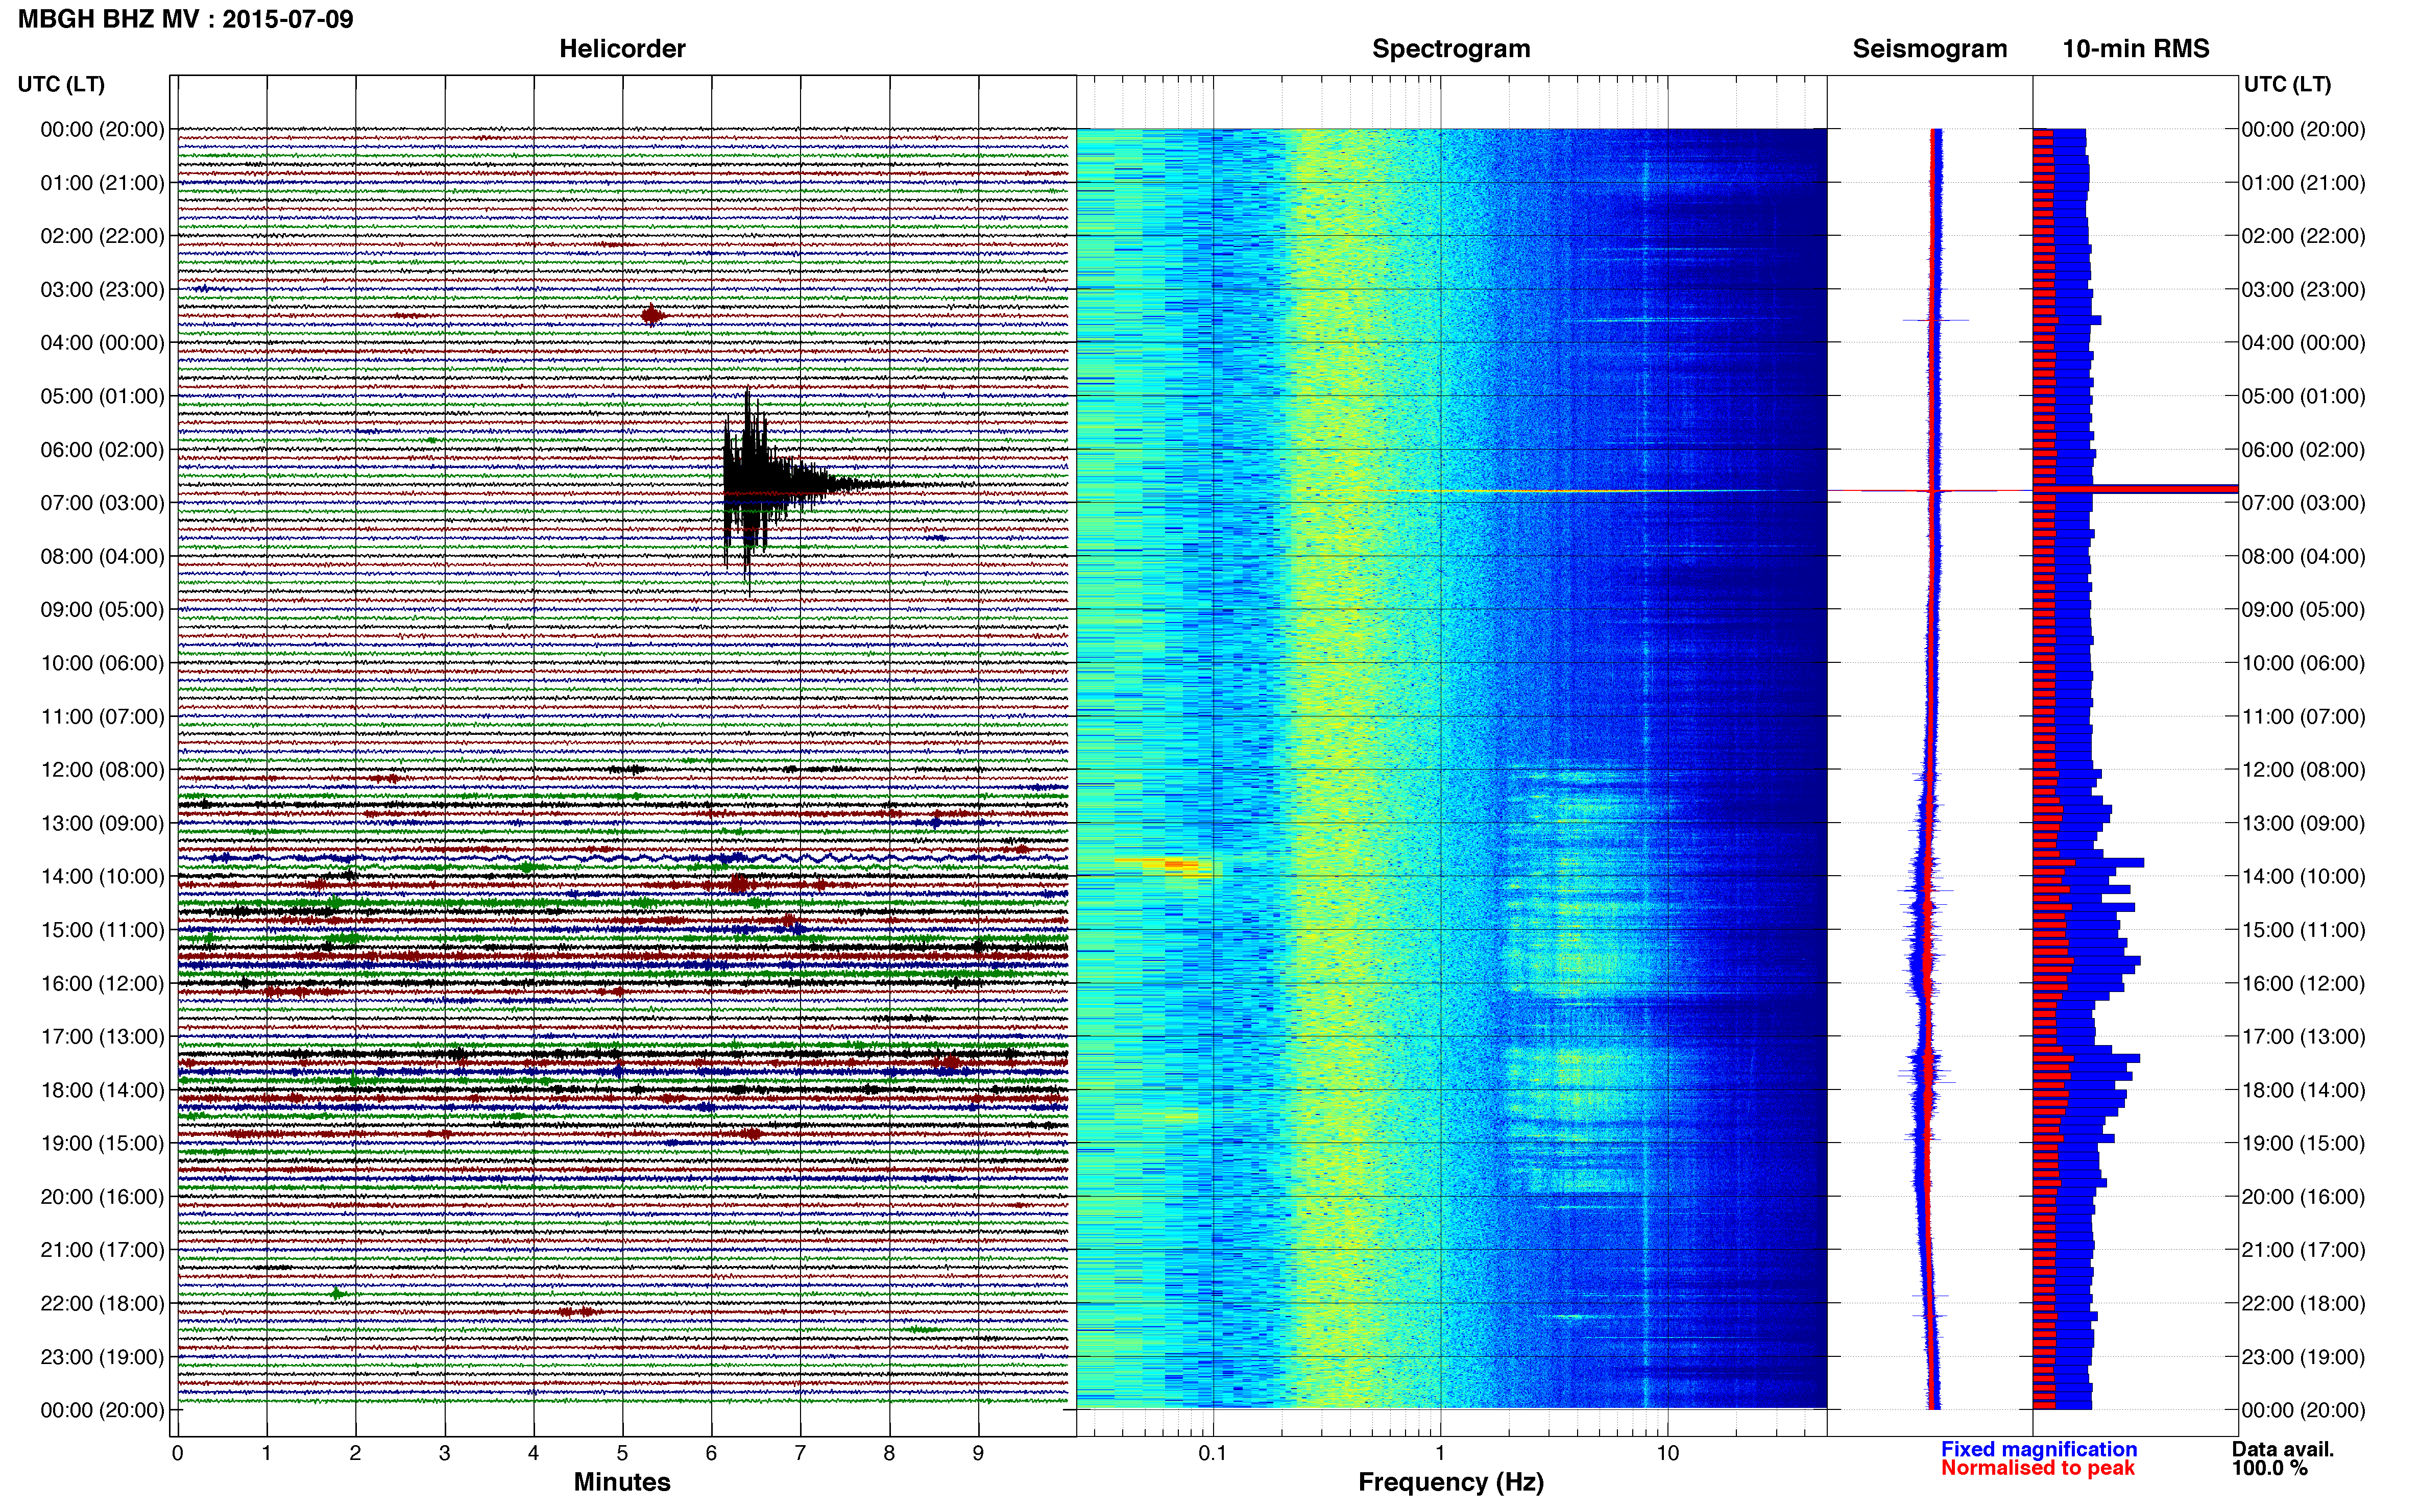Click the right-axis time label '17:00 (13:00)'

click(x=2303, y=1037)
